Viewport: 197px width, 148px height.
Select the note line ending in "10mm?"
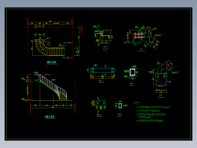148,111
